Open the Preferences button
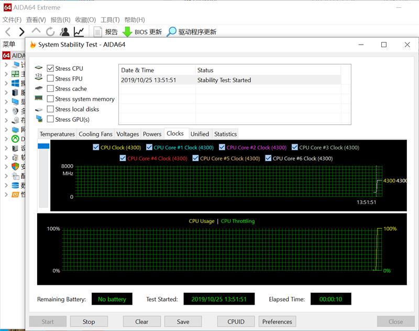 277,322
